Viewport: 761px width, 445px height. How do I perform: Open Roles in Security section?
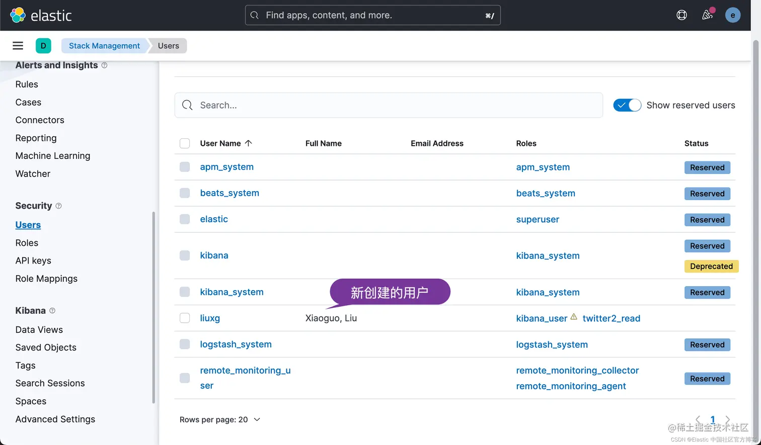(x=27, y=243)
